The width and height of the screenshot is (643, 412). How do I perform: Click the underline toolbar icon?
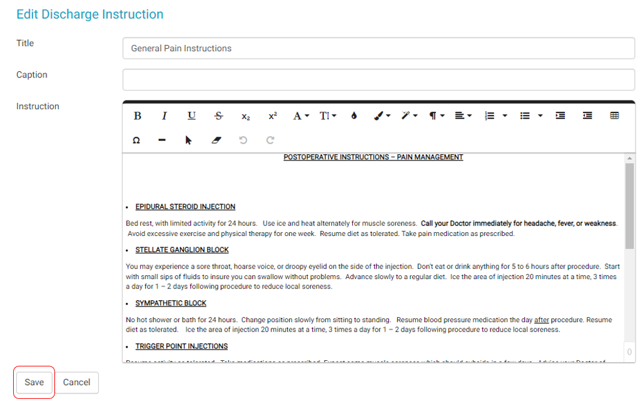(x=192, y=115)
